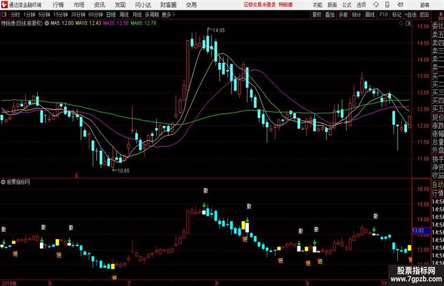Image resolution: width=444 pixels, height=286 pixels.
Task: Open the 发现 menu
Action: pos(120,5)
